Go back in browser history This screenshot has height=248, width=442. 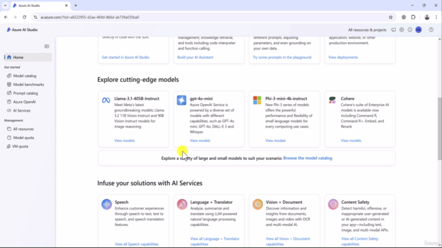point(6,17)
